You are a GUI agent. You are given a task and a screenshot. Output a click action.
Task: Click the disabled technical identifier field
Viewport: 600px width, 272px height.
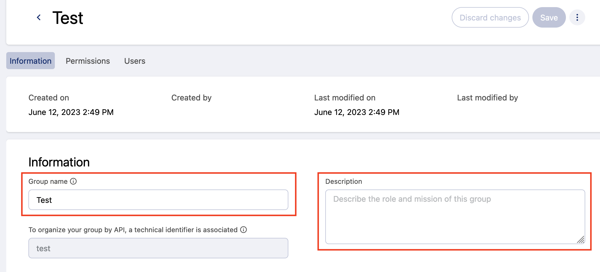coord(158,248)
